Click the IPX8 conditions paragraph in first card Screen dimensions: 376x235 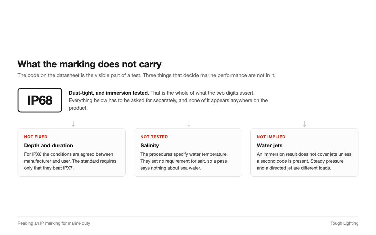point(70,161)
